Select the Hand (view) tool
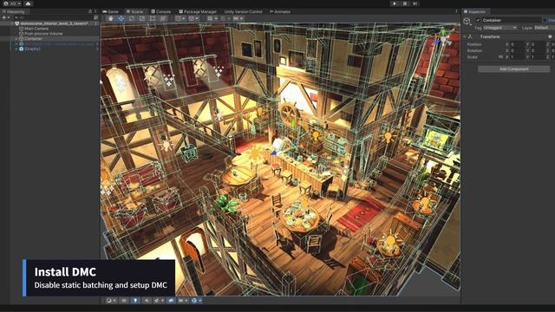The width and height of the screenshot is (555, 312). [x=111, y=18]
